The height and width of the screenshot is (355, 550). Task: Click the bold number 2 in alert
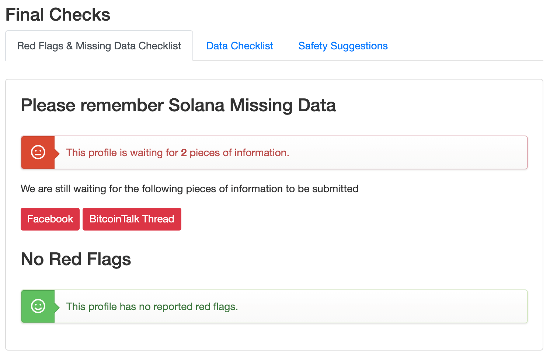(184, 153)
